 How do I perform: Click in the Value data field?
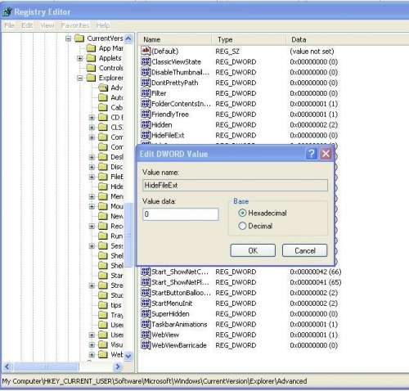click(x=181, y=214)
